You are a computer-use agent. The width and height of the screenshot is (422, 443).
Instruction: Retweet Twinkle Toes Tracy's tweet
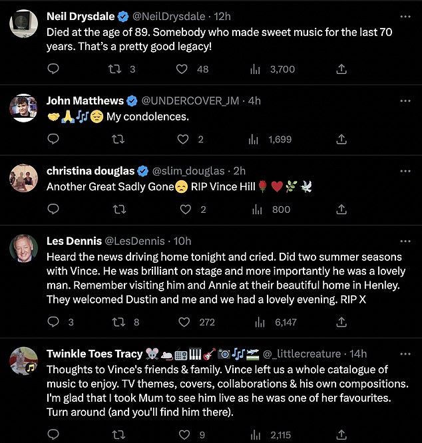click(118, 436)
